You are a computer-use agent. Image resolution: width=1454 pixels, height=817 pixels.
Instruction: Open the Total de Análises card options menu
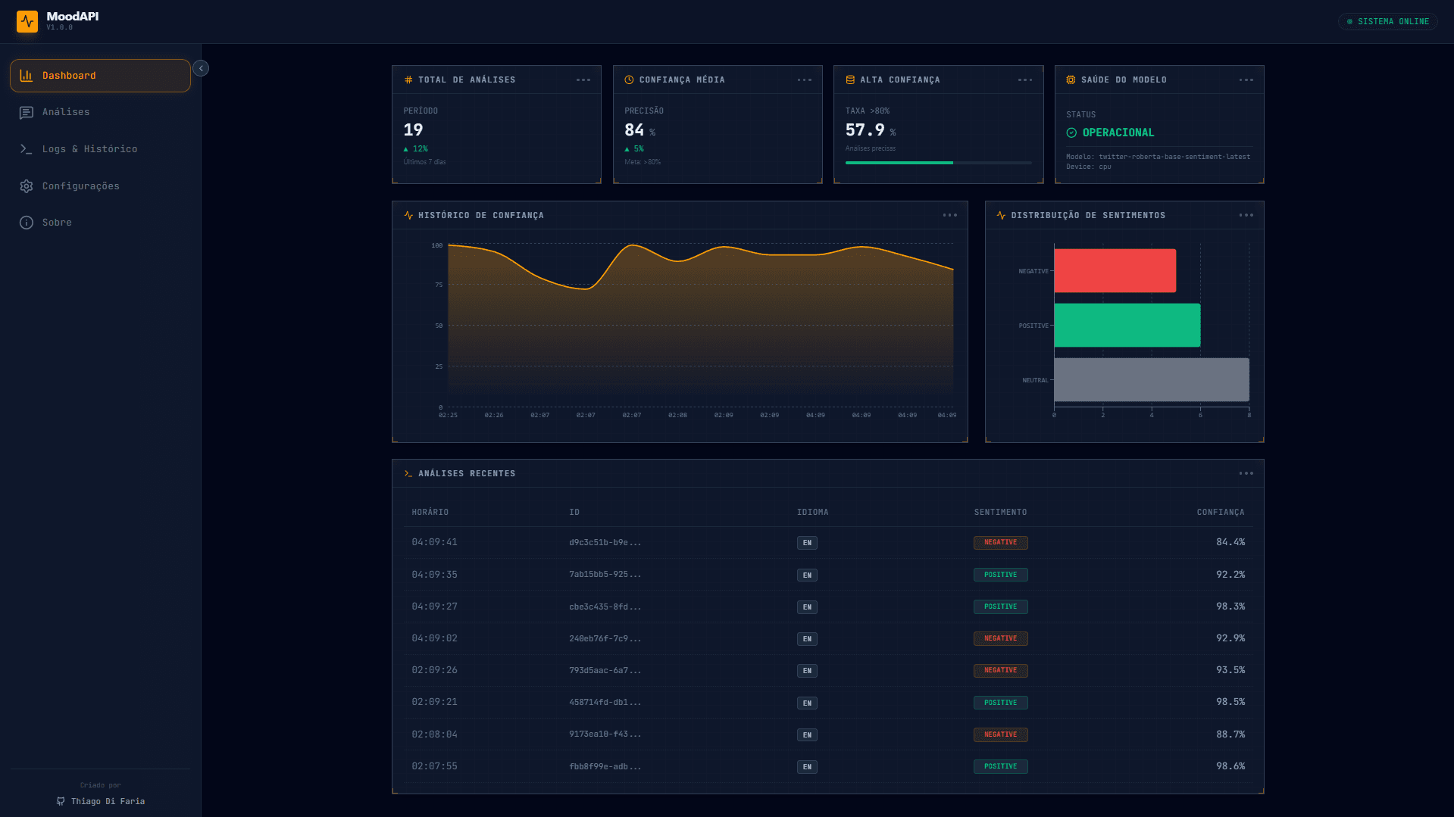coord(583,80)
